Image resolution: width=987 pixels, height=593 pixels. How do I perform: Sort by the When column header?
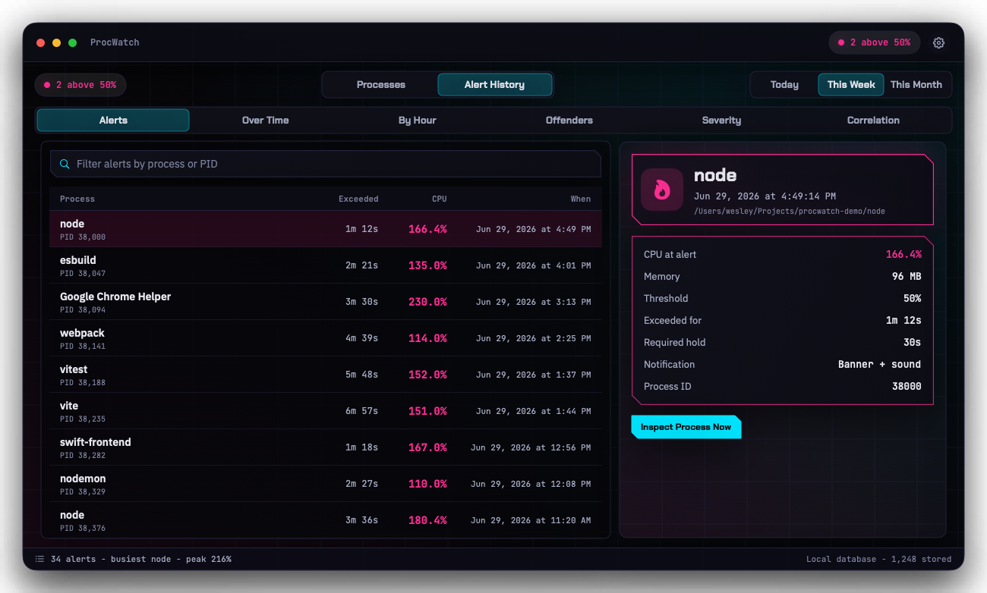[581, 199]
